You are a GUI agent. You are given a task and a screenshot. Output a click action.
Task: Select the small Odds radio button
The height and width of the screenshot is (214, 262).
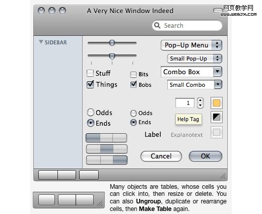click(134, 113)
